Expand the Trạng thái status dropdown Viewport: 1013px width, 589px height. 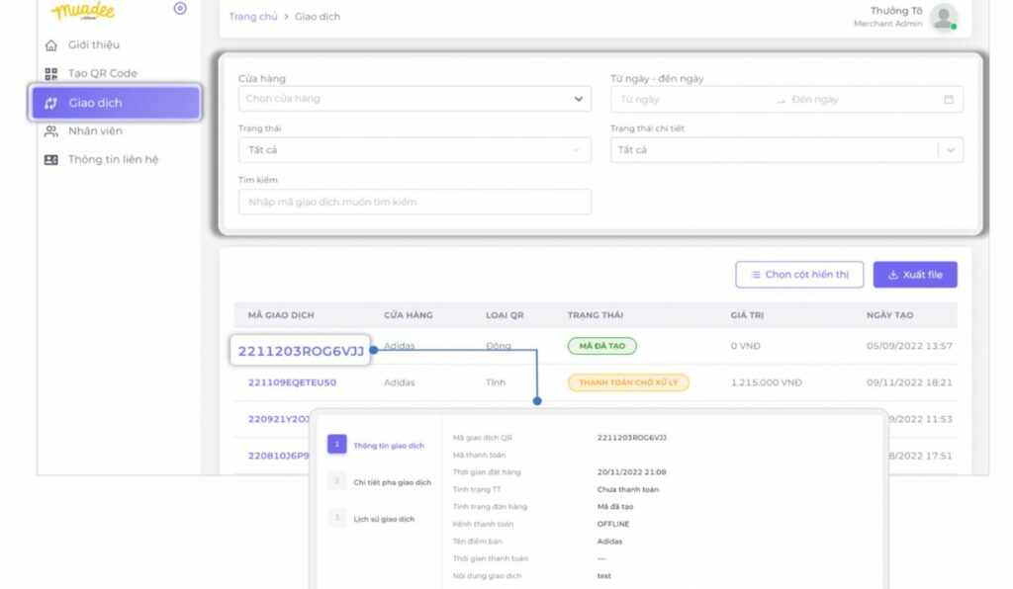(414, 150)
